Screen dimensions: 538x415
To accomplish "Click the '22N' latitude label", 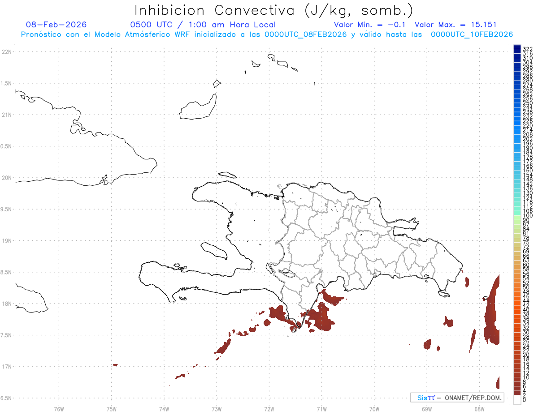I will pos(7,52).
